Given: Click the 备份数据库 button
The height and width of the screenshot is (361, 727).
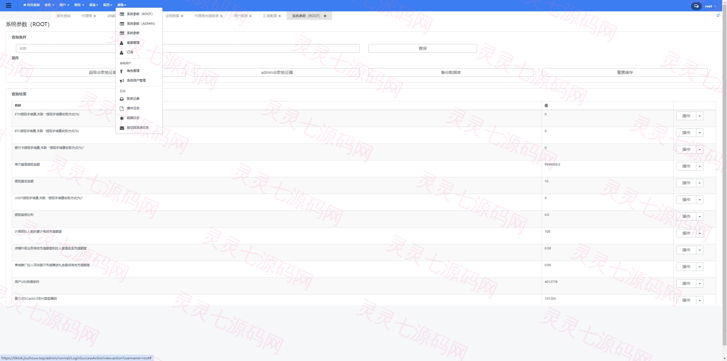Looking at the screenshot, I should click(x=451, y=72).
